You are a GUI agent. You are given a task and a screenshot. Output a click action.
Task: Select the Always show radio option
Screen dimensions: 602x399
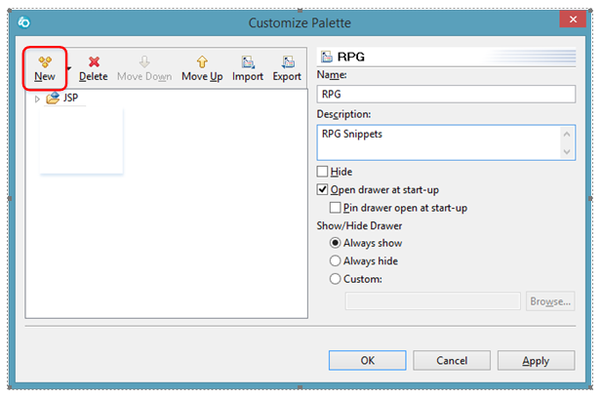pos(337,243)
